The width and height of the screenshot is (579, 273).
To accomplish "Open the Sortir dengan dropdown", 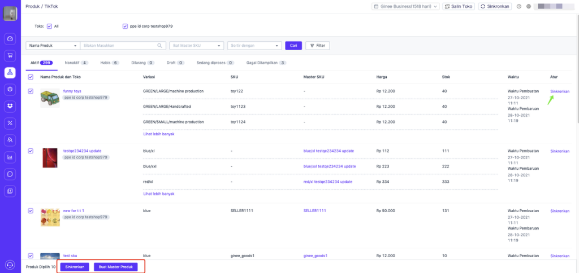I will [x=255, y=46].
